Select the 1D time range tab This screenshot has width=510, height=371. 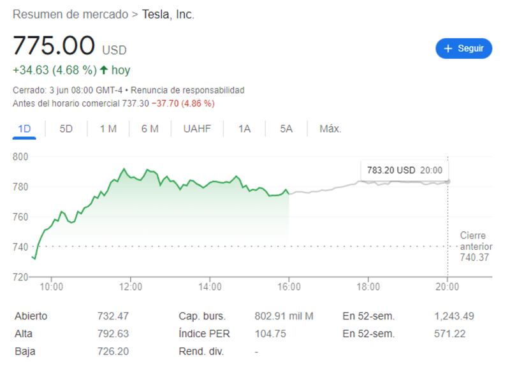pos(24,129)
